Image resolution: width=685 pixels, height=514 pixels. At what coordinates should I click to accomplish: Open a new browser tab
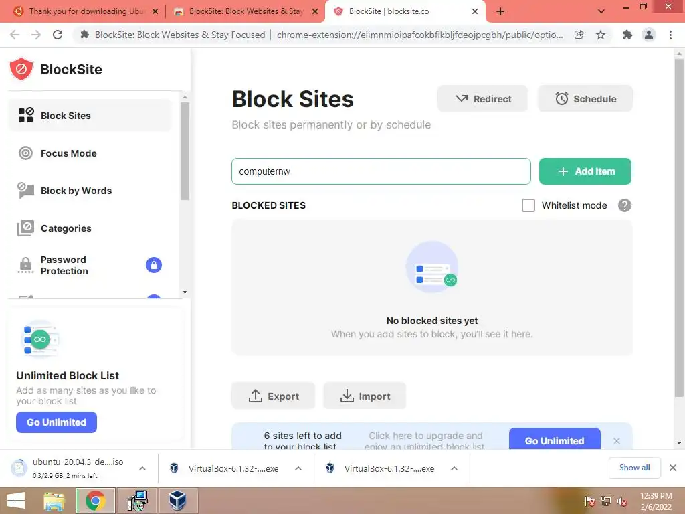click(x=500, y=12)
